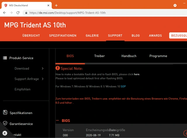Go to SPEZIFIKATIONEN in top navigation
Viewport: 187px width, 138px height.
tap(63, 36)
